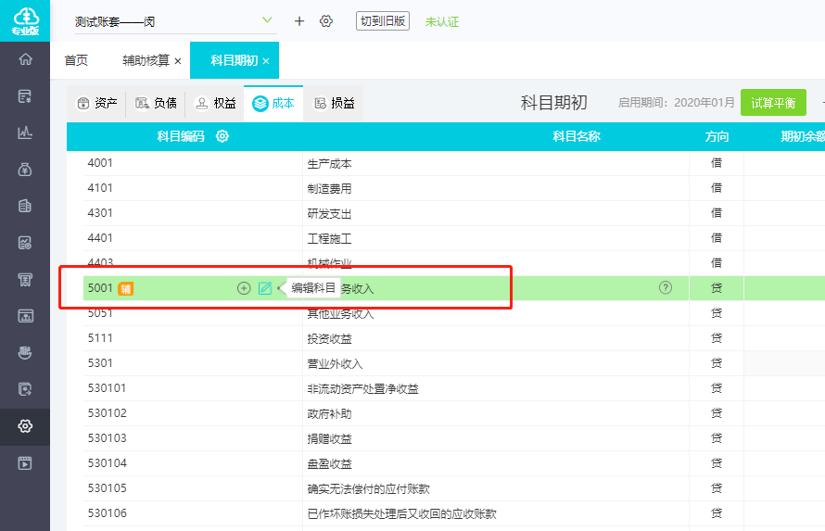
Task: Click the green 试算平衡 button
Action: point(773,103)
